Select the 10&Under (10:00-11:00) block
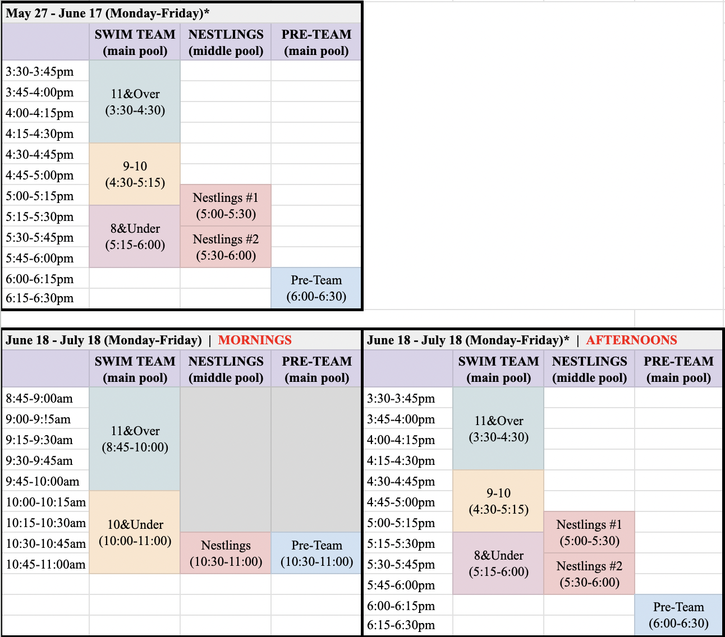The width and height of the screenshot is (725, 637). click(x=135, y=533)
